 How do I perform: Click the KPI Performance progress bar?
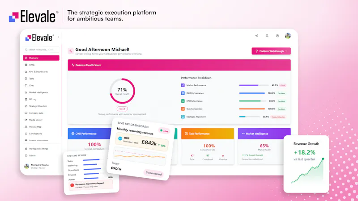(x=252, y=101)
